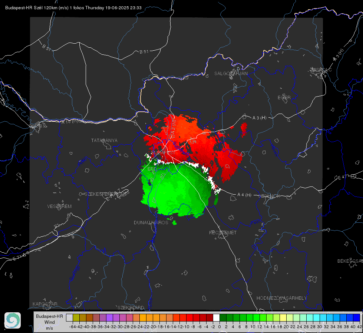363x333 pixels.
Task: Click the large green approaching-wind radar echo
Action: [x=176, y=189]
